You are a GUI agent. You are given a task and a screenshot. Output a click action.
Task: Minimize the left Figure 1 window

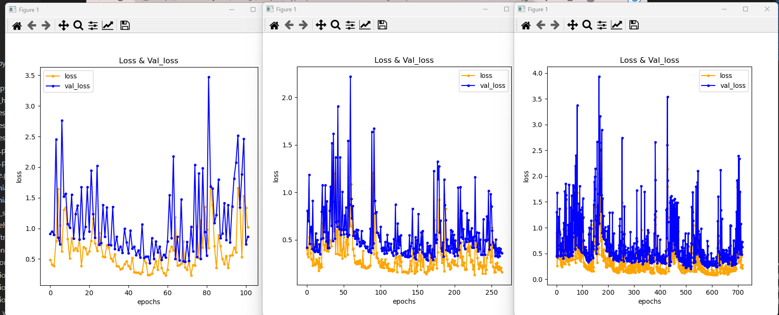tap(232, 9)
